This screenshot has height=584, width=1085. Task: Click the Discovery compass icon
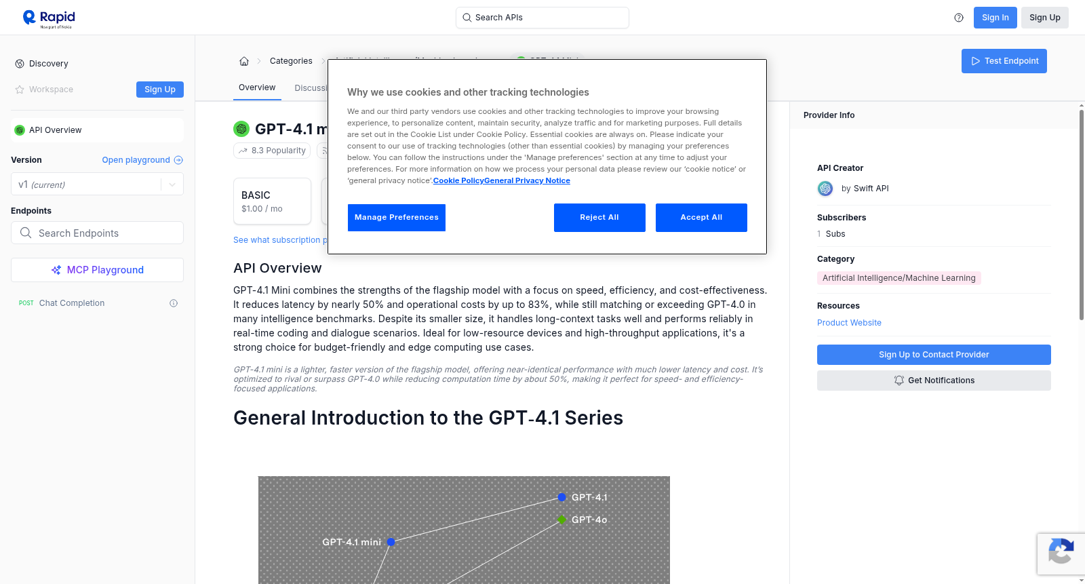pyautogui.click(x=20, y=64)
